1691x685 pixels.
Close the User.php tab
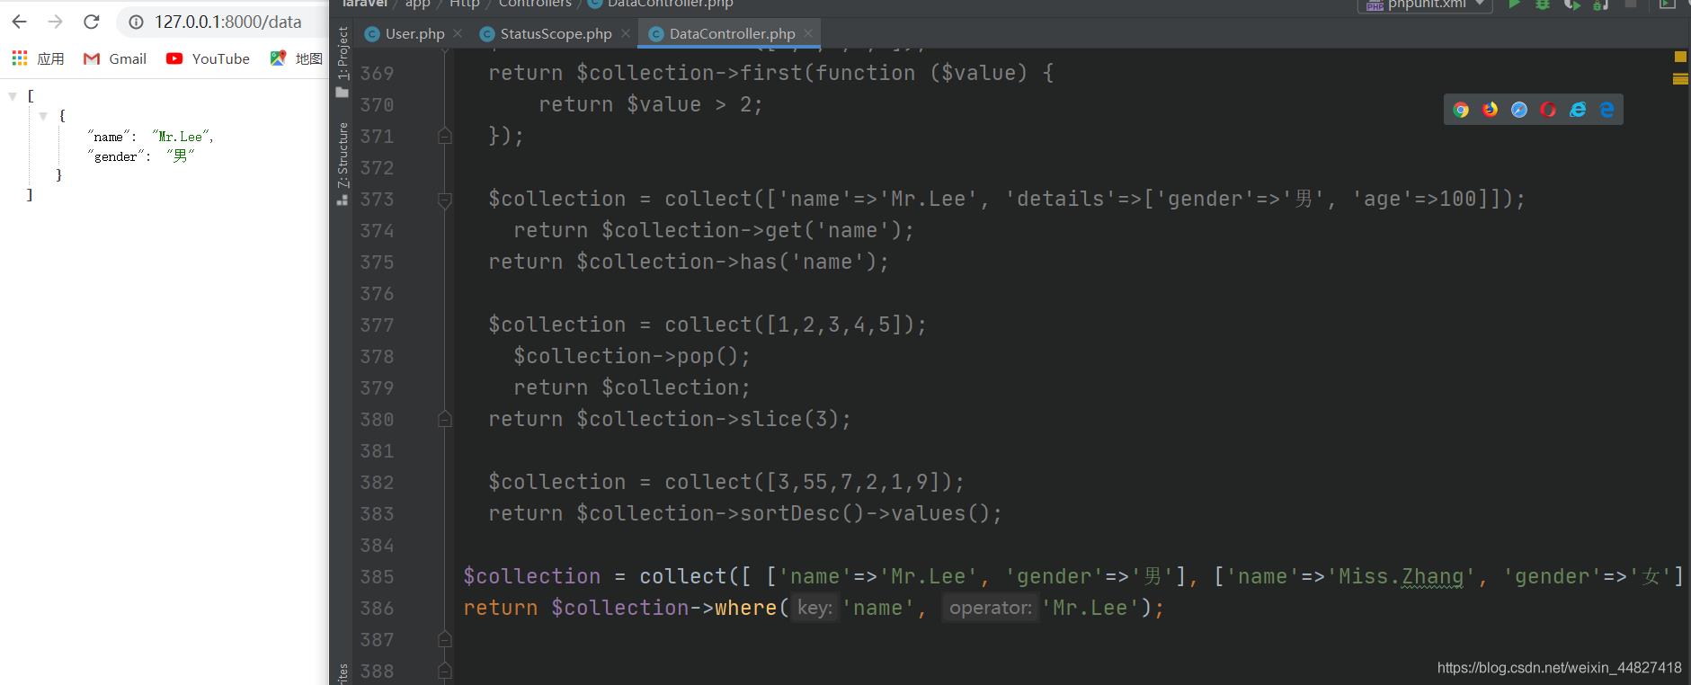[458, 33]
